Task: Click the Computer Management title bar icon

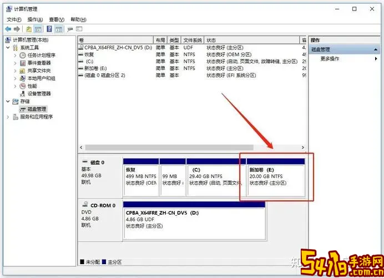Action: click(9, 9)
